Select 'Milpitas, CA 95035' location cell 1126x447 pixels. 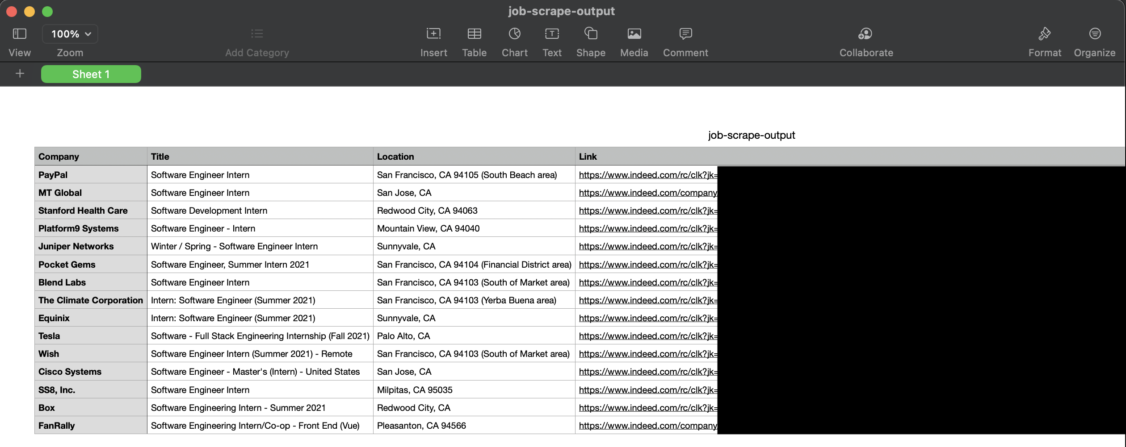pyautogui.click(x=474, y=390)
